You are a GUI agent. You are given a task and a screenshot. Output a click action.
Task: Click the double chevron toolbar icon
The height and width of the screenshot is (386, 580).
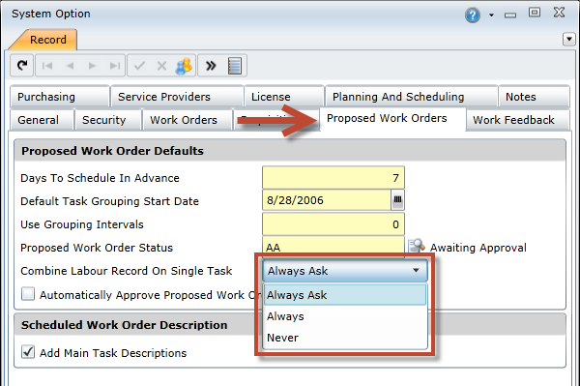pos(211,66)
